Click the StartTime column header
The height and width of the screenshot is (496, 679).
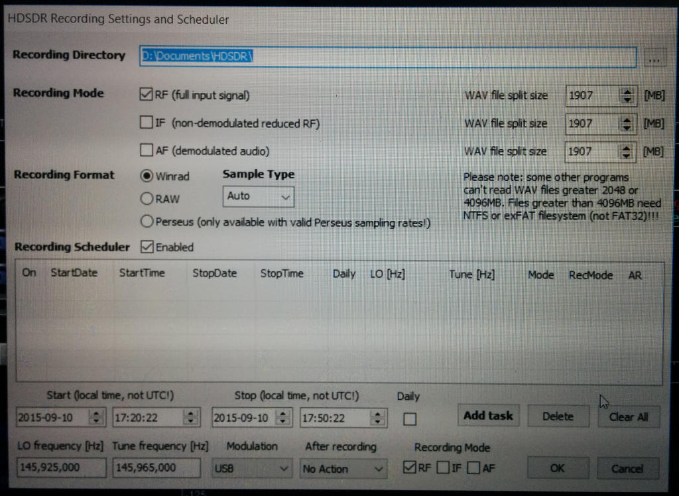[x=142, y=273]
